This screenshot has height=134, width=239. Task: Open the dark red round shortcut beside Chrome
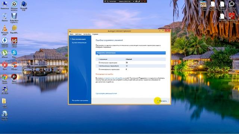coord(14,79)
